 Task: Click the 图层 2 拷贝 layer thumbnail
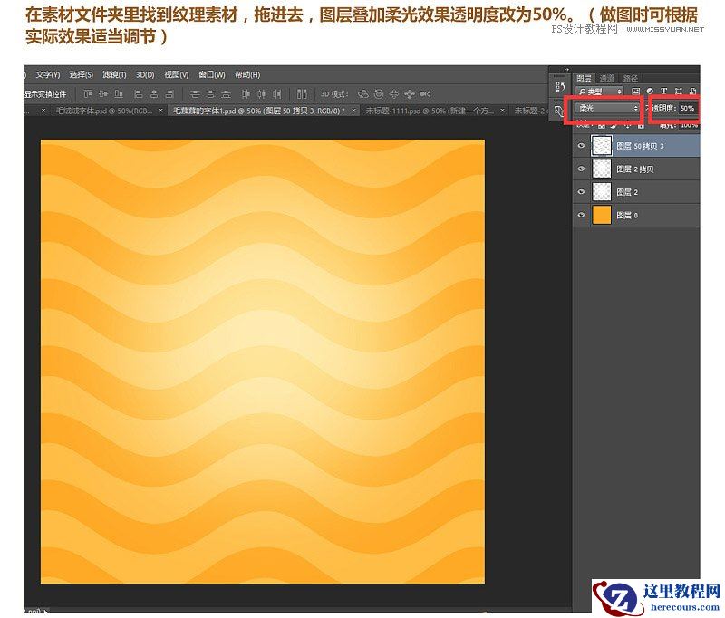602,169
